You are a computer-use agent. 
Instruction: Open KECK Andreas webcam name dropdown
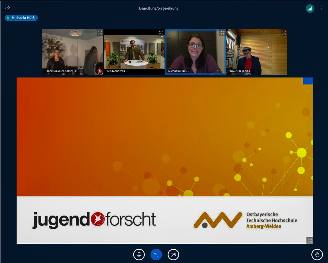[x=117, y=71]
